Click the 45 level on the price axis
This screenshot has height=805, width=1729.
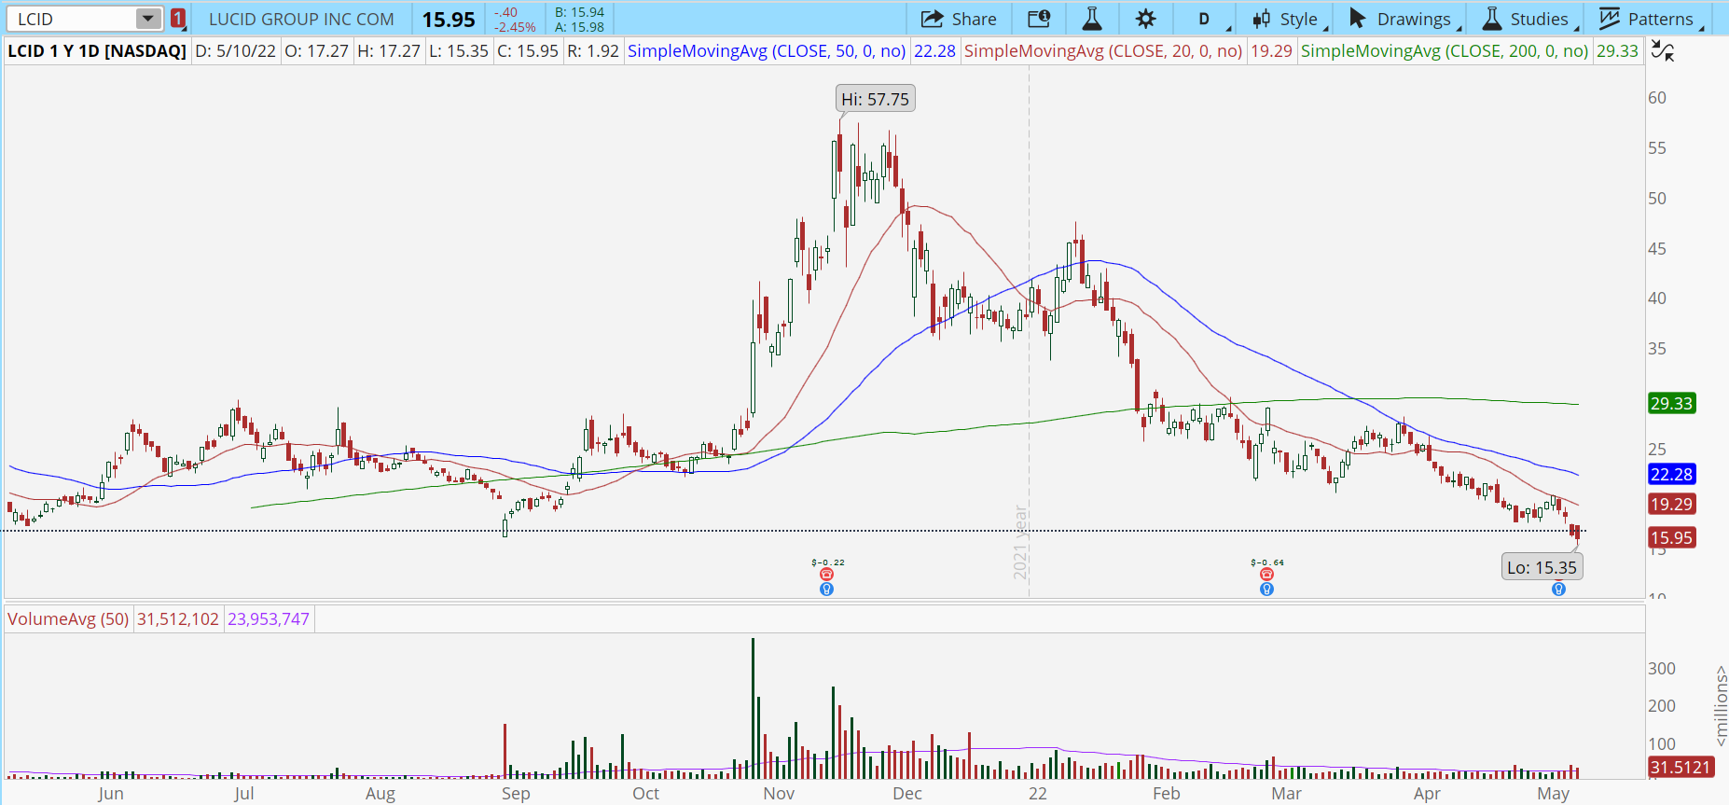(1657, 249)
